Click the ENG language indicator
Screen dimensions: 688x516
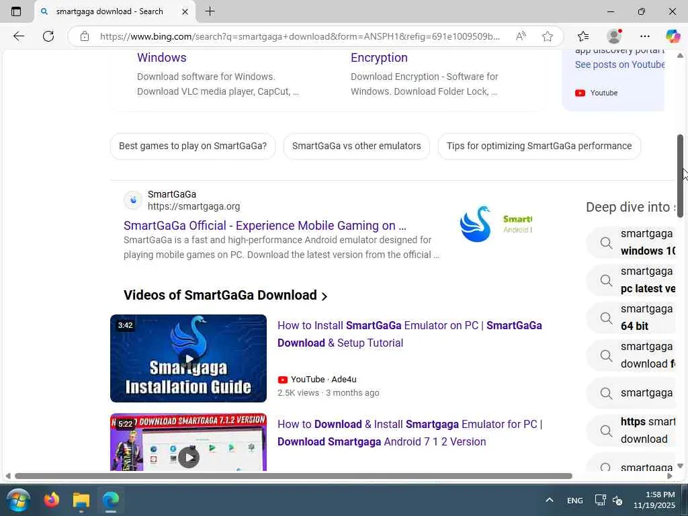pos(575,501)
